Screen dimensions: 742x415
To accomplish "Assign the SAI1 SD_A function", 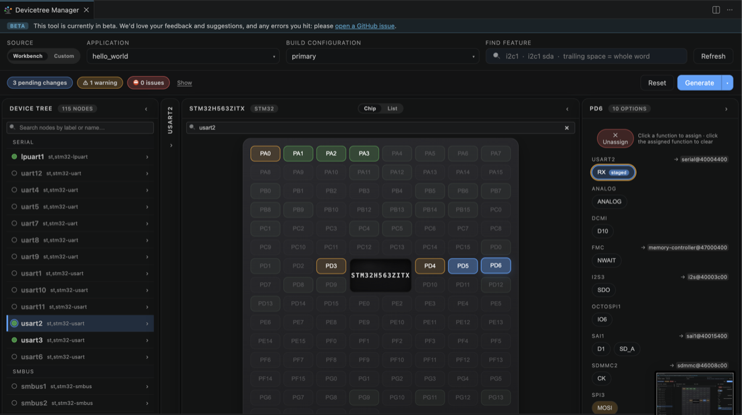I will click(627, 349).
